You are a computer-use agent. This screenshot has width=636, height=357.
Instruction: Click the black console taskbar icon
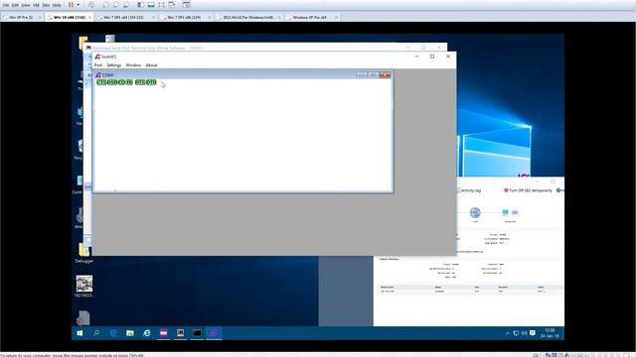point(197,333)
